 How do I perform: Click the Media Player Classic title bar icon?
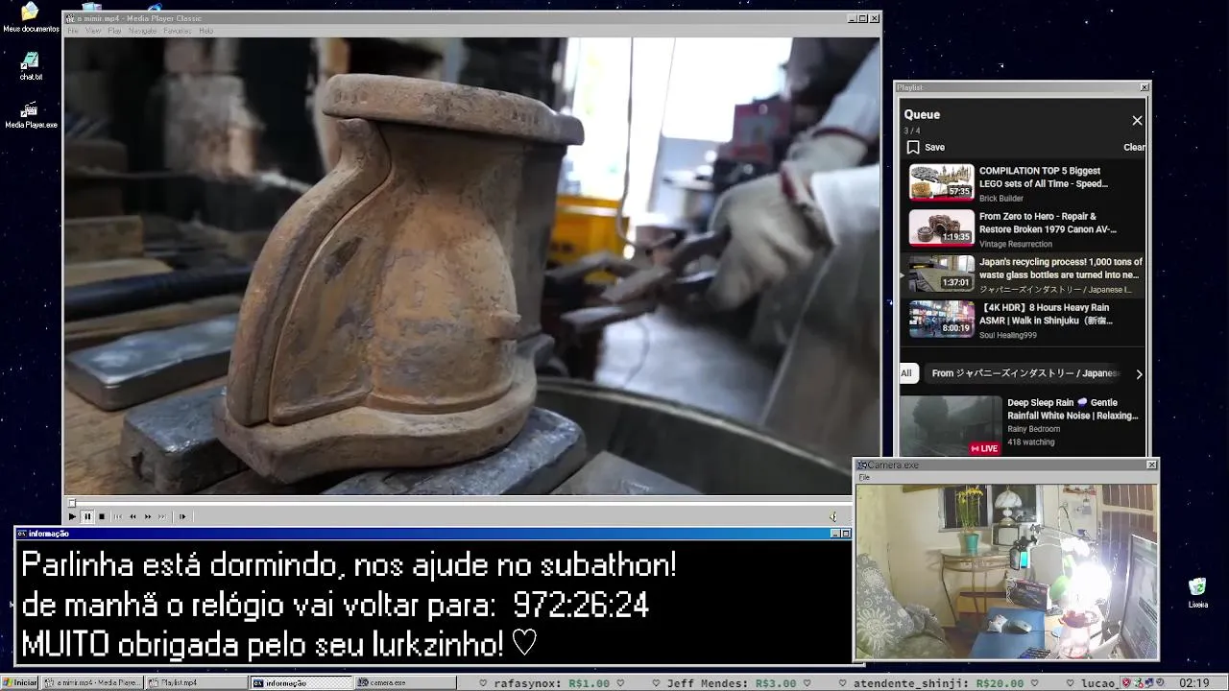click(70, 18)
